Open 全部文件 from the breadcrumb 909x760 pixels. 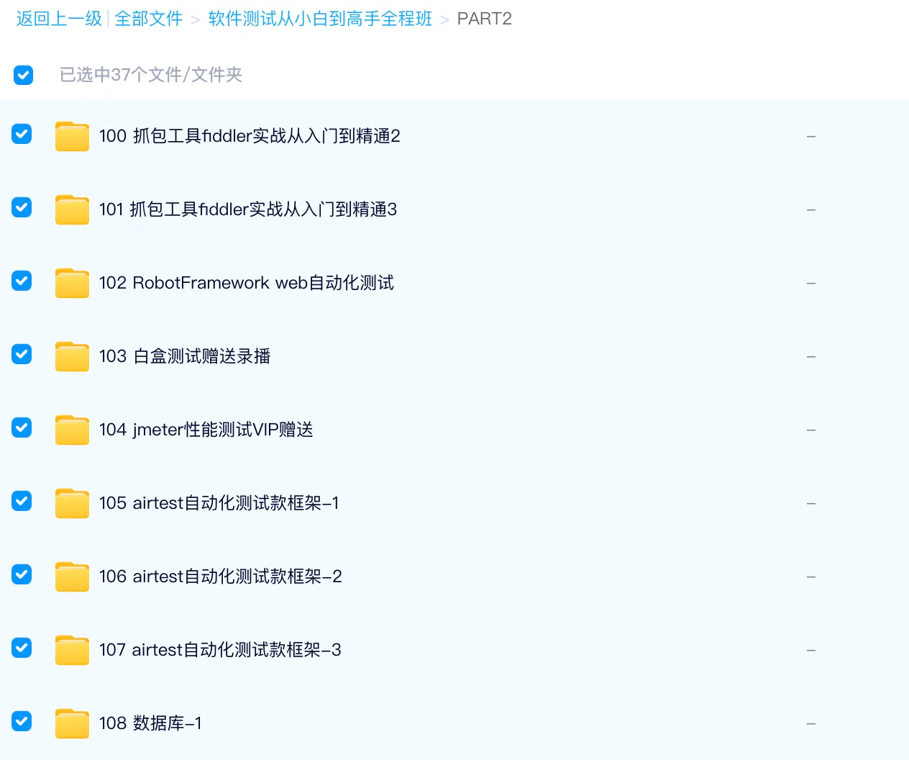click(149, 18)
